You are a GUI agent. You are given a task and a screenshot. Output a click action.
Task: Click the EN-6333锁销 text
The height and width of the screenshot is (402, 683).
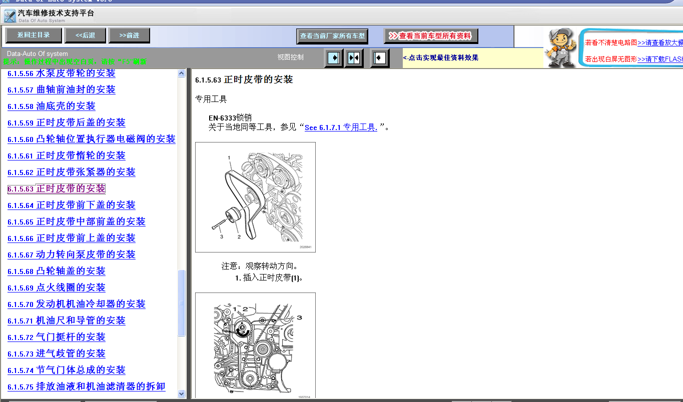230,118
